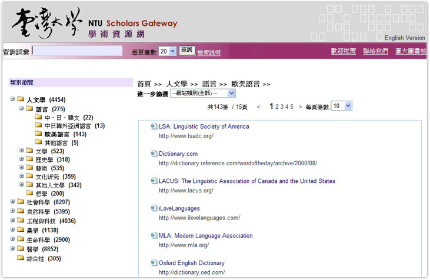
Task: Click the folder icon for 綜合性
Action: click(20, 258)
